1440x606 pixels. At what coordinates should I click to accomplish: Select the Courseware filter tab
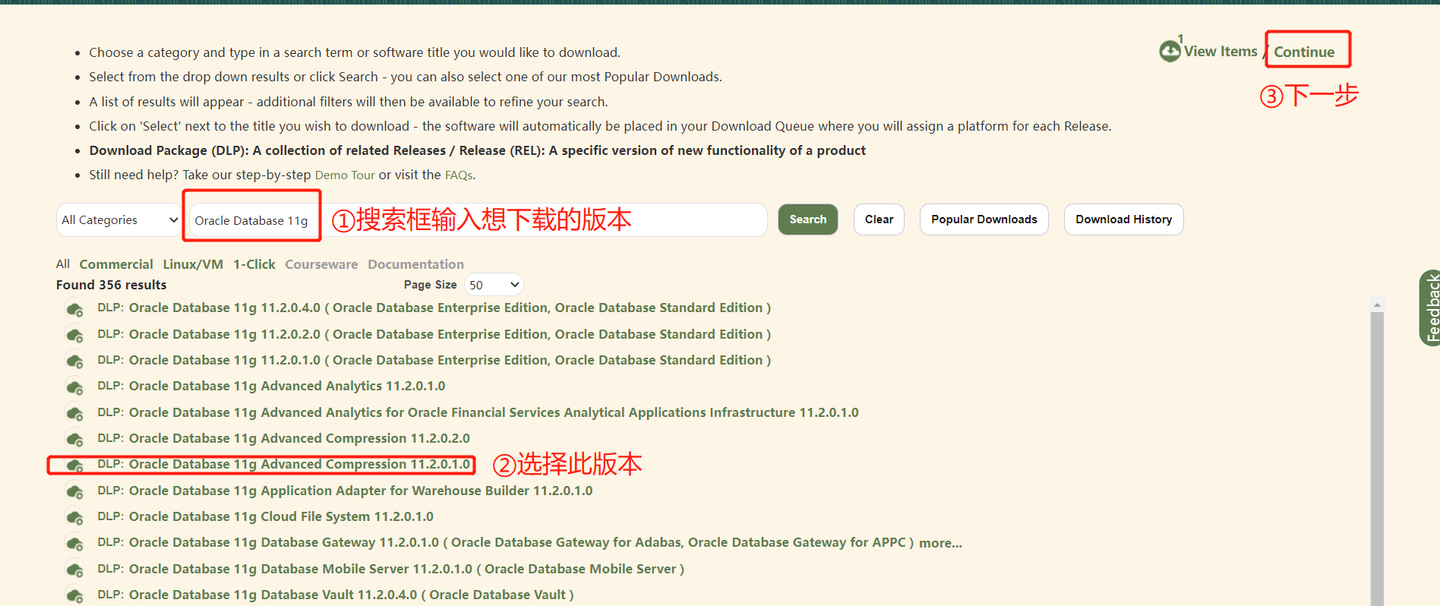(321, 264)
